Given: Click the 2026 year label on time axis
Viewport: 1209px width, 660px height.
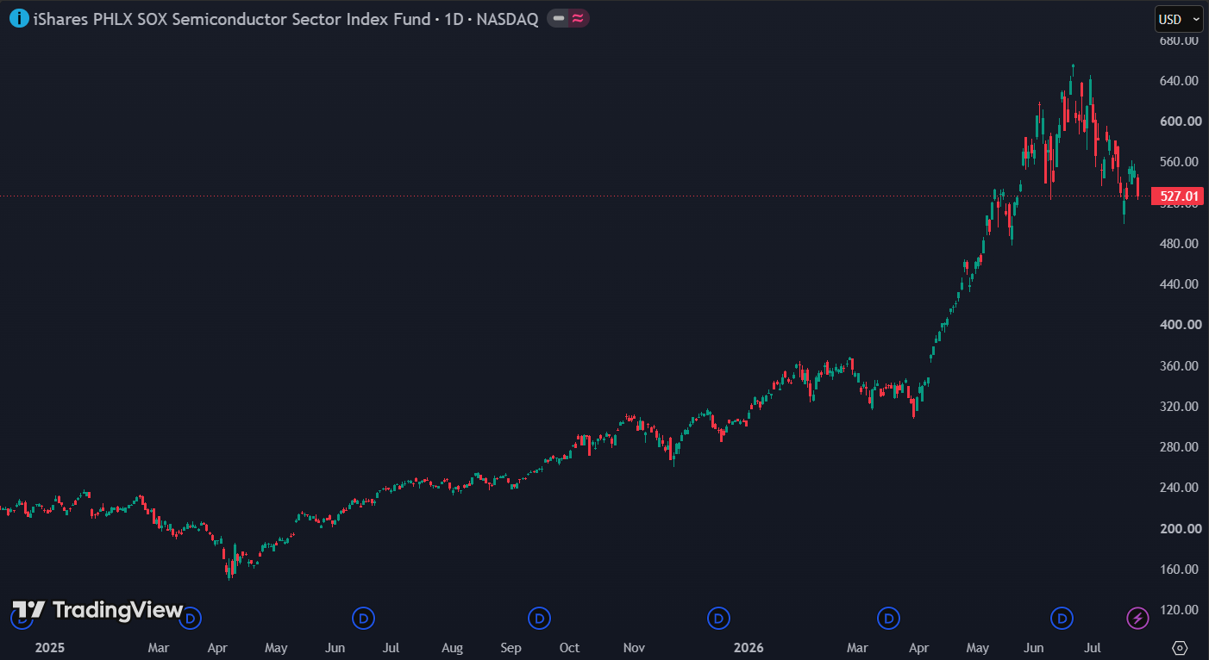Looking at the screenshot, I should pyautogui.click(x=749, y=647).
